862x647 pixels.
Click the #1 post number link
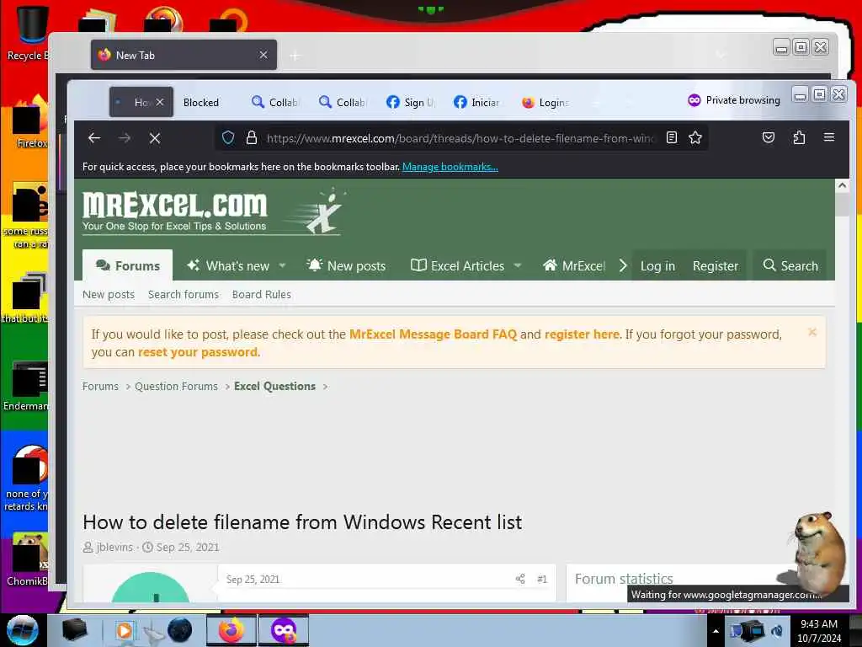click(541, 579)
